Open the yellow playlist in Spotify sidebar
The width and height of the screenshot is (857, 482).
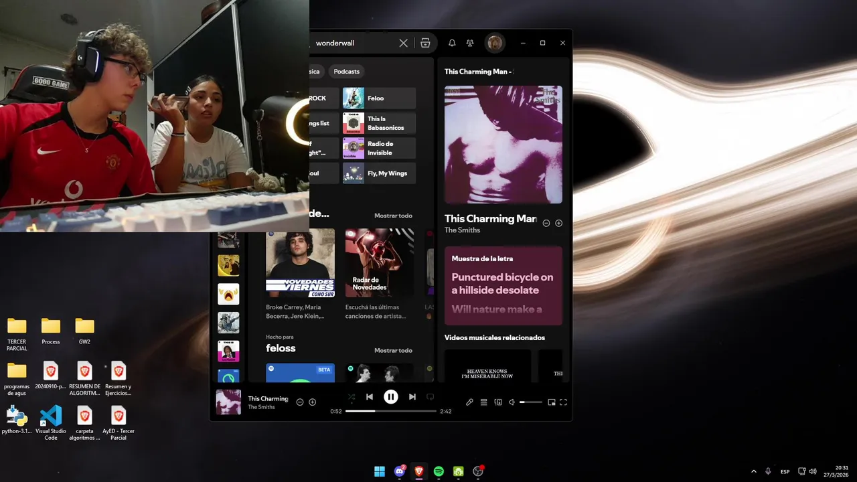(228, 266)
